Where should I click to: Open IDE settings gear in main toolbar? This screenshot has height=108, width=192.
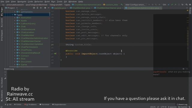tap(190, 4)
